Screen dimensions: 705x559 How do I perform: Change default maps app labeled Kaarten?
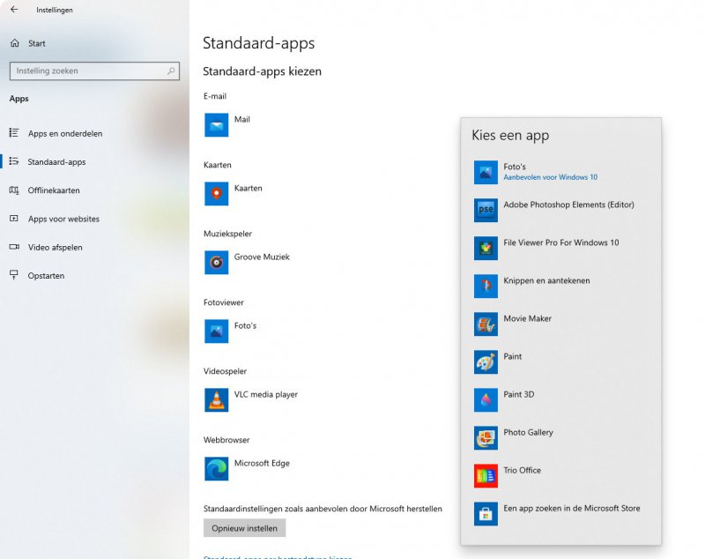249,189
